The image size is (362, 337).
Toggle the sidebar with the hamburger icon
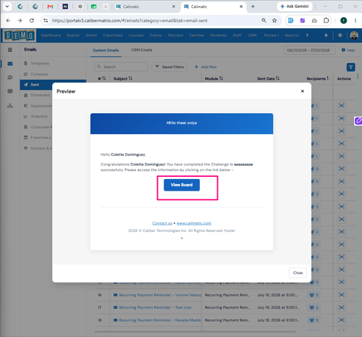pyautogui.click(x=10, y=49)
